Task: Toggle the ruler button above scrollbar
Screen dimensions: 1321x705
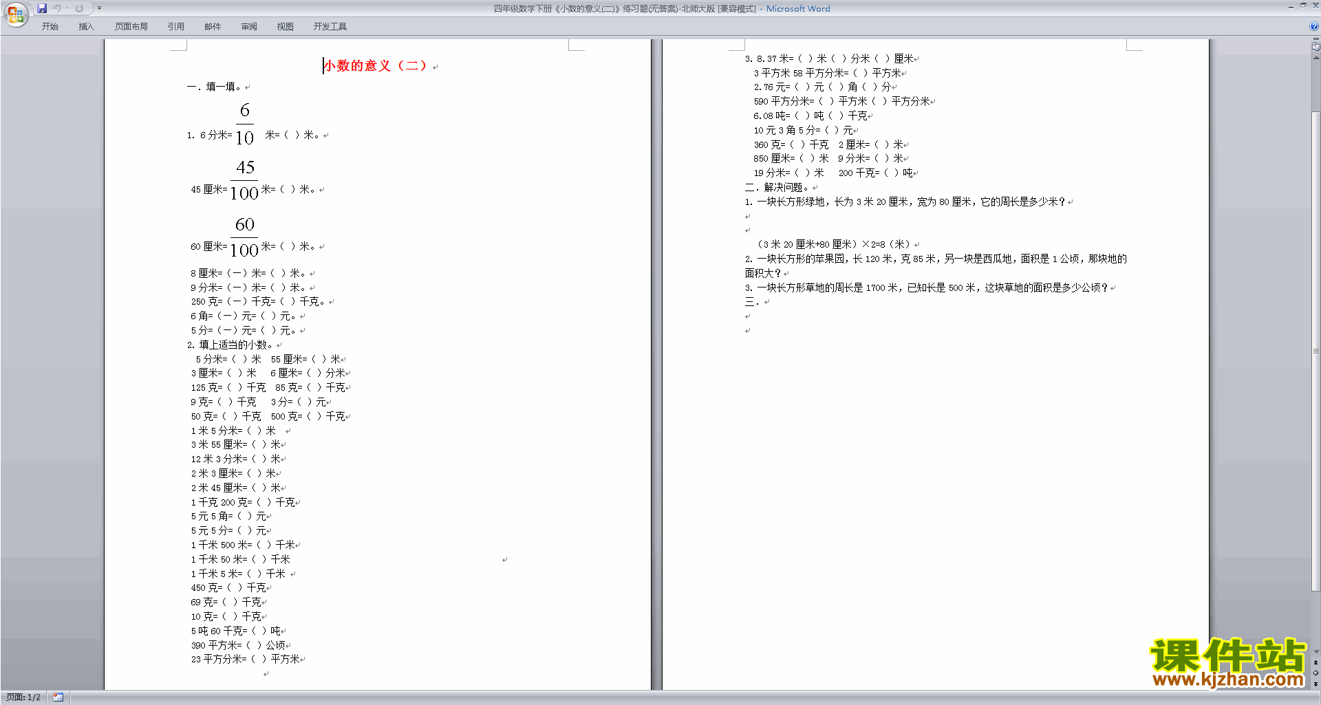Action: 1315,47
